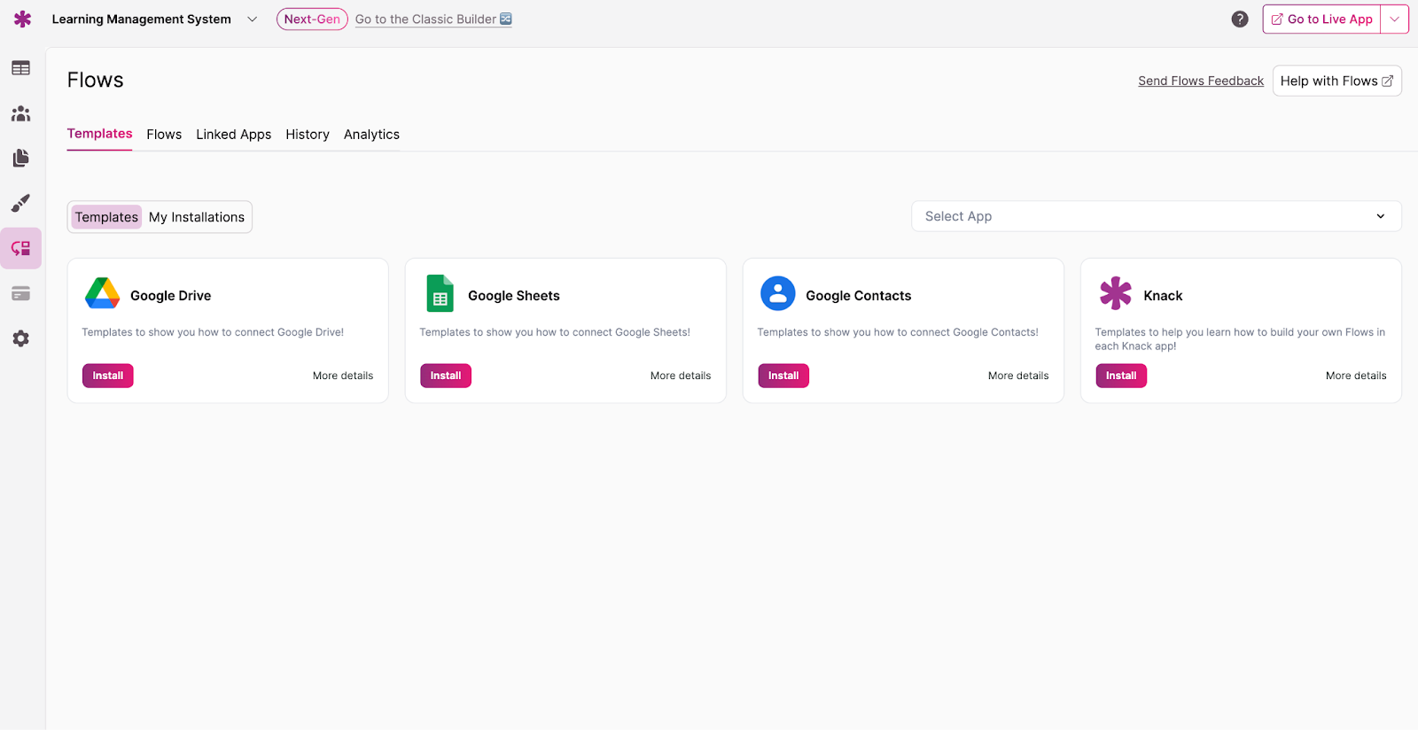Screen dimensions: 1418x730
Task: Open More details for Google Contacts
Action: pyautogui.click(x=1018, y=376)
